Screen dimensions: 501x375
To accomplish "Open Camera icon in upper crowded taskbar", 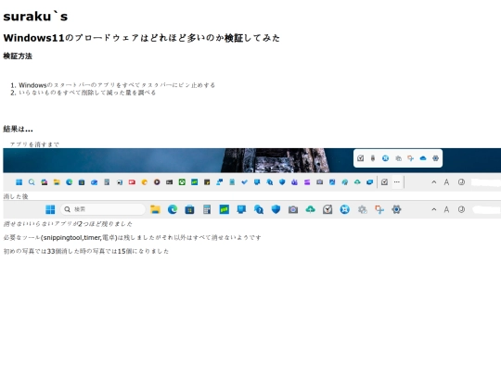I will 319,182.
